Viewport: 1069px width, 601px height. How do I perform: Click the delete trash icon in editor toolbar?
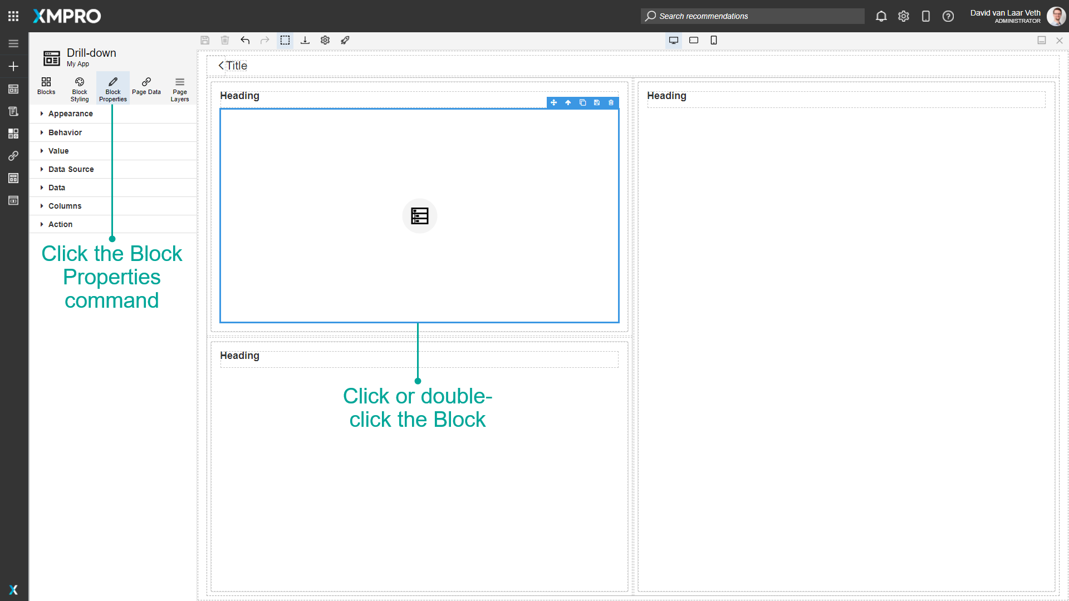[x=225, y=40]
